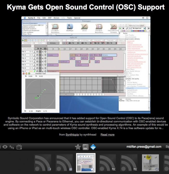Viewport: 169px width, 174px height.
Task: Open the Free grid dropdown
Action: tap(98, 40)
